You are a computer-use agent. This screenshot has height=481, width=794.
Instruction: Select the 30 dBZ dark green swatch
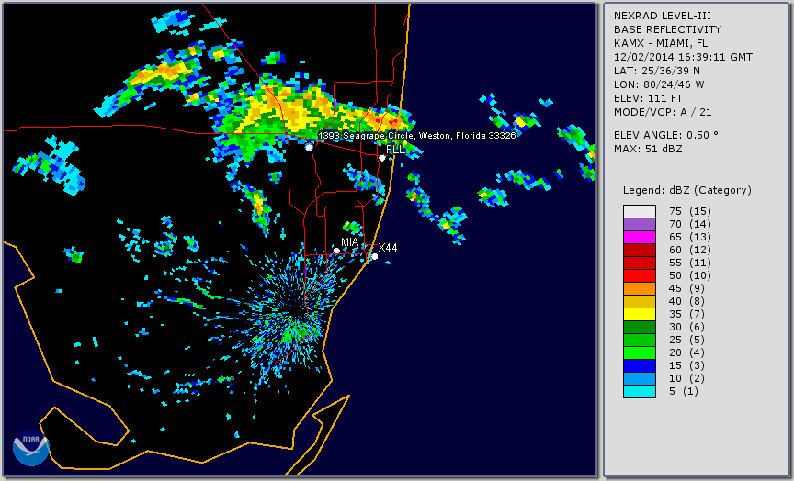coord(639,327)
